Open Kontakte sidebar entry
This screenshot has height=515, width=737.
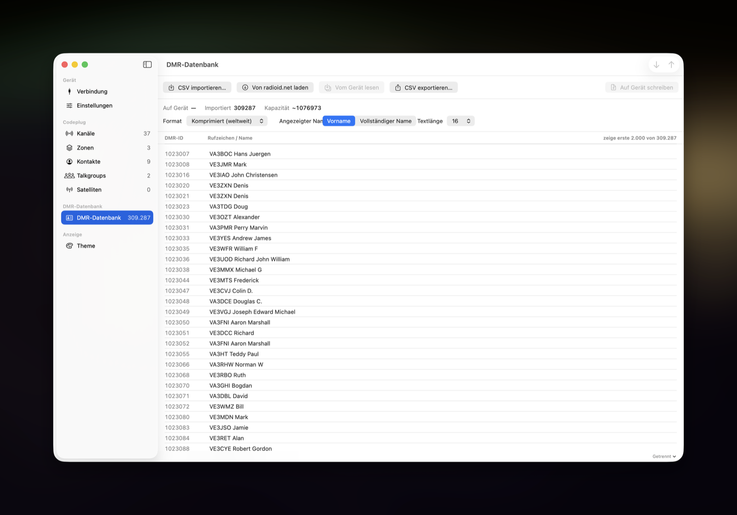(x=107, y=162)
